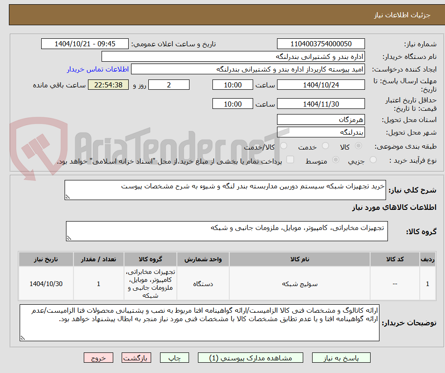Click the واحد شمارش column header
The width and height of the screenshot is (445, 373).
203,259
